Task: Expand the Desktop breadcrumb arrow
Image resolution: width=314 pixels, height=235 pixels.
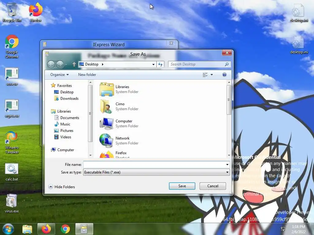Action: 102,64
